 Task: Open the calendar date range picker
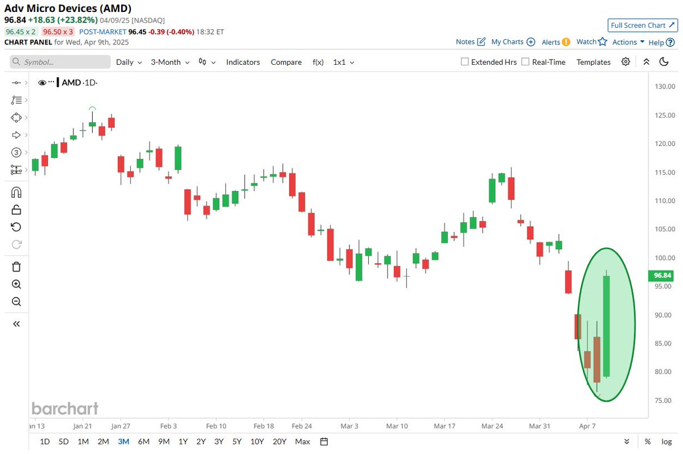click(324, 441)
